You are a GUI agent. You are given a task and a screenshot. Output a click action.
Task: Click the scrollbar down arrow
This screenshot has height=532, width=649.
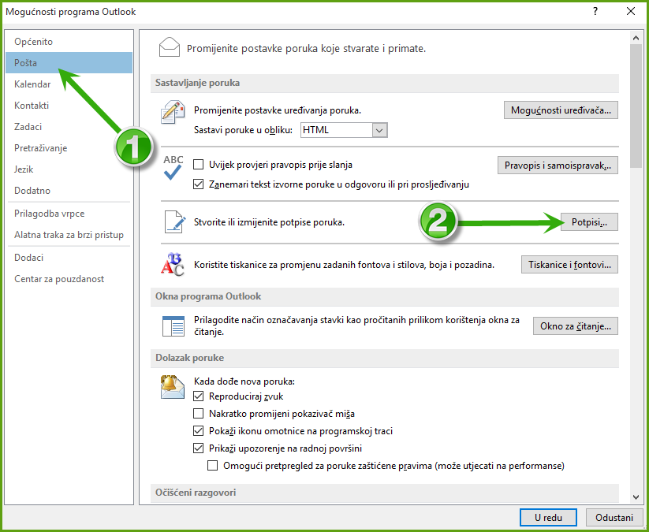pos(636,497)
